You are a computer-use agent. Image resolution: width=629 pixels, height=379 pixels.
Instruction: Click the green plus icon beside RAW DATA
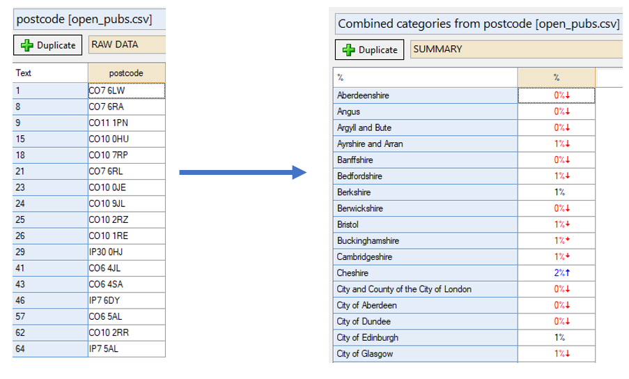pyautogui.click(x=27, y=45)
